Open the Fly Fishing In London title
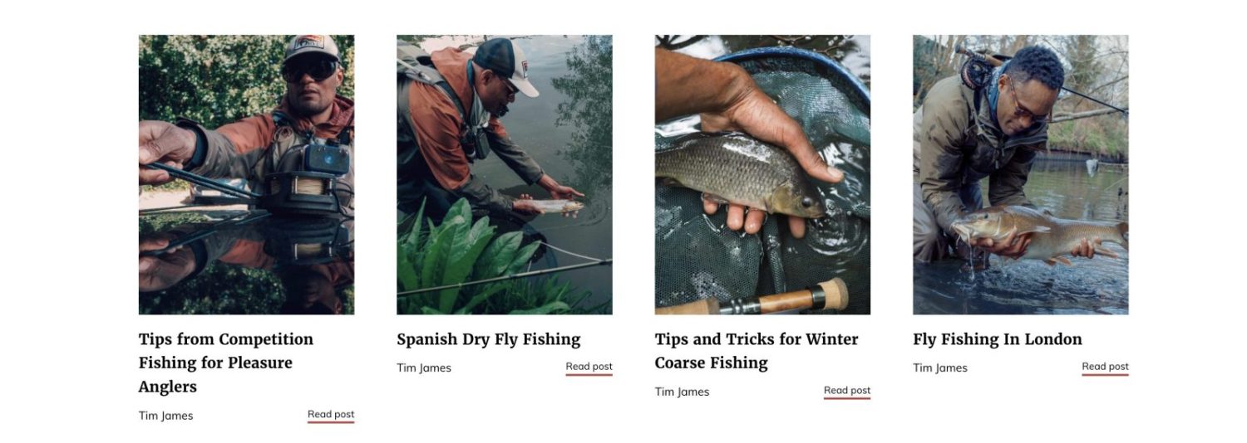The width and height of the screenshot is (1247, 443). [998, 339]
